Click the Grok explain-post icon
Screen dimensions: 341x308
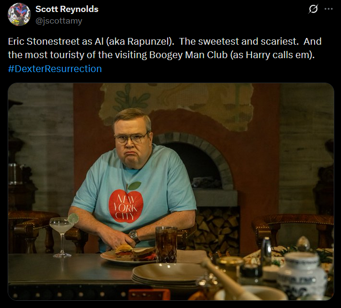313,9
